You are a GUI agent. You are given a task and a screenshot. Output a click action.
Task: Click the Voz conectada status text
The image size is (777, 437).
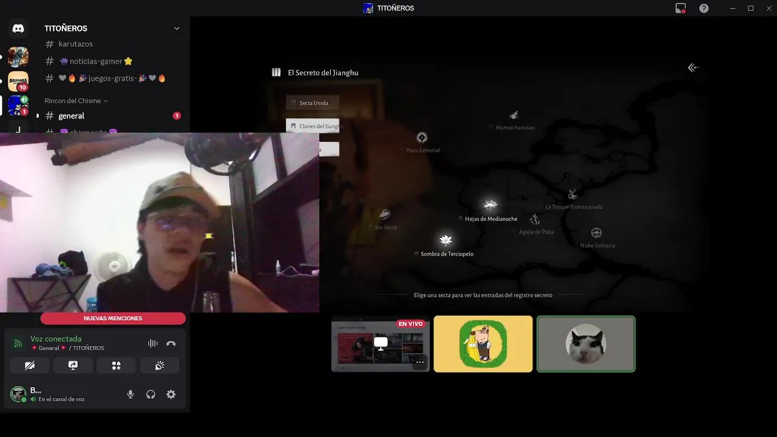(x=56, y=339)
